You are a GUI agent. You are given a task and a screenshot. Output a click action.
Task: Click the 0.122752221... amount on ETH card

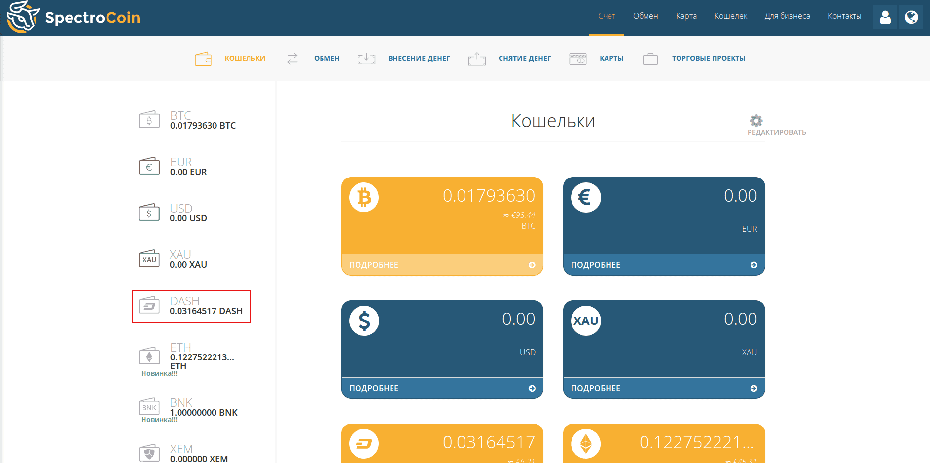click(697, 442)
